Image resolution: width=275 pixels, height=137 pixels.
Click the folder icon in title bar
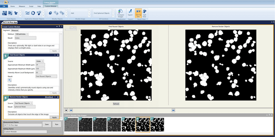click(x=6, y=2)
